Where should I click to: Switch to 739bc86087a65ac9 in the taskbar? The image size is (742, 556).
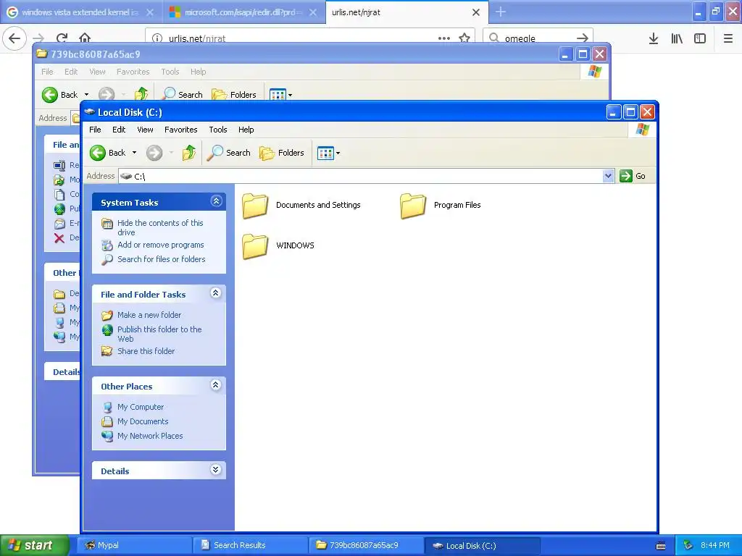click(366, 546)
